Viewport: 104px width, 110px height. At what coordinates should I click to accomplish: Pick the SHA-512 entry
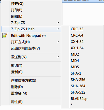coord(78,92)
